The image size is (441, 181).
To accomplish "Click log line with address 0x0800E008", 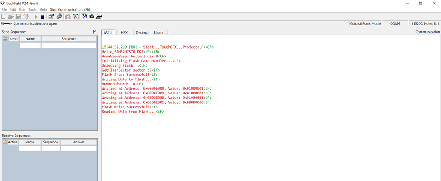I will 157,98.
